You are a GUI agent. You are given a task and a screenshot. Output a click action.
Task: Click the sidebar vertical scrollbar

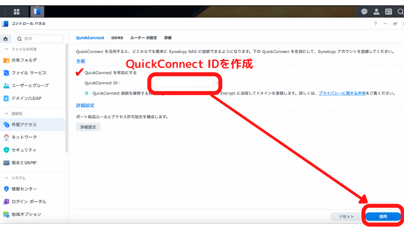click(67, 98)
